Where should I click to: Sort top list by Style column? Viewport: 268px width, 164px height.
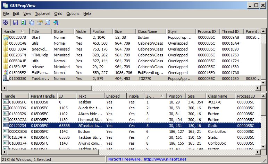181,31
